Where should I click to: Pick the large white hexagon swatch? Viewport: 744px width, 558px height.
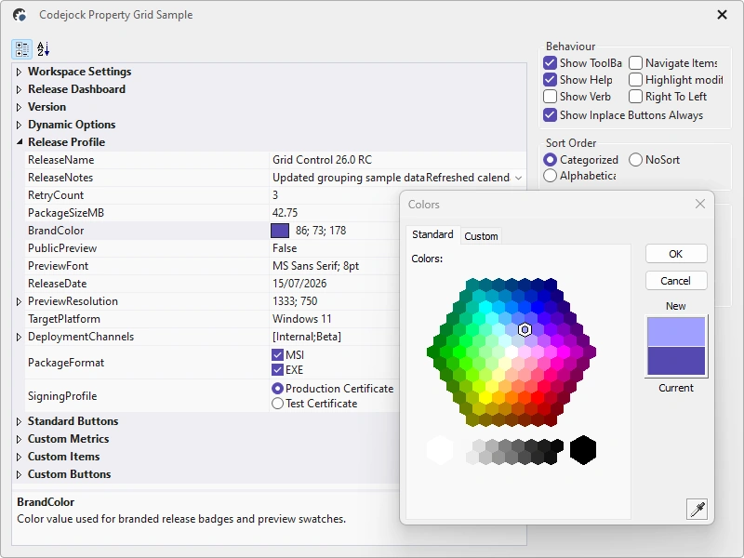pyautogui.click(x=440, y=450)
